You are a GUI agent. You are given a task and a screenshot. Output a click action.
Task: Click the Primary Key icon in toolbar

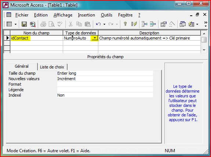coord(125,24)
